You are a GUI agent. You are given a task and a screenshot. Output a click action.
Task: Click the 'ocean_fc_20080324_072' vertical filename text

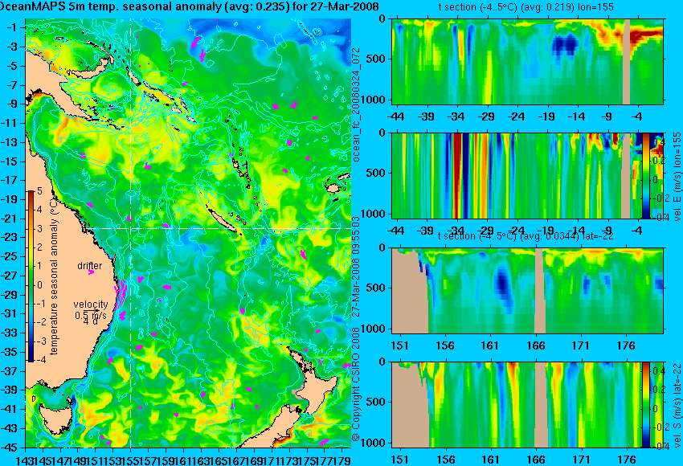pos(356,105)
